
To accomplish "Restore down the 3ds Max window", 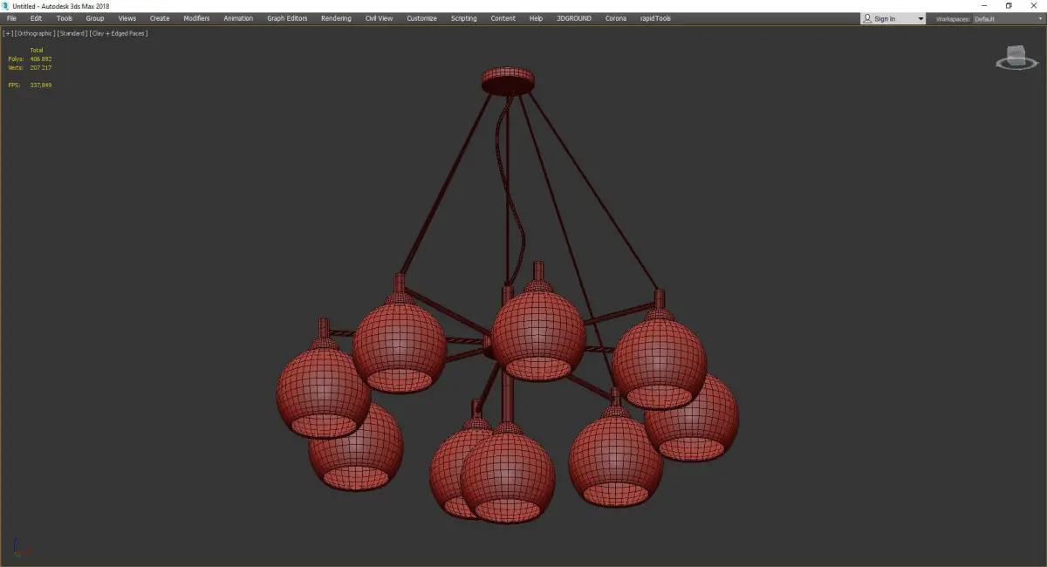I will [1009, 6].
